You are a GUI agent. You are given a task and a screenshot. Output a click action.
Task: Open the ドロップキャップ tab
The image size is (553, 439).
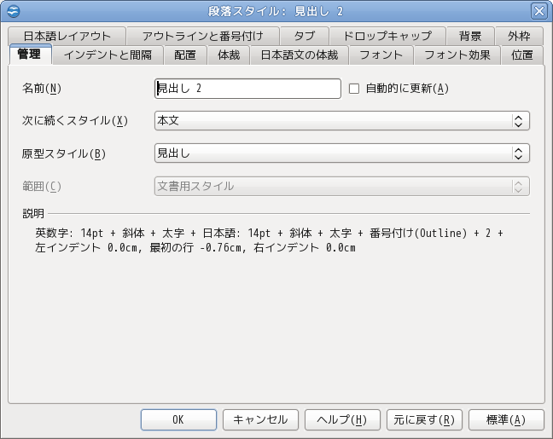(x=387, y=36)
